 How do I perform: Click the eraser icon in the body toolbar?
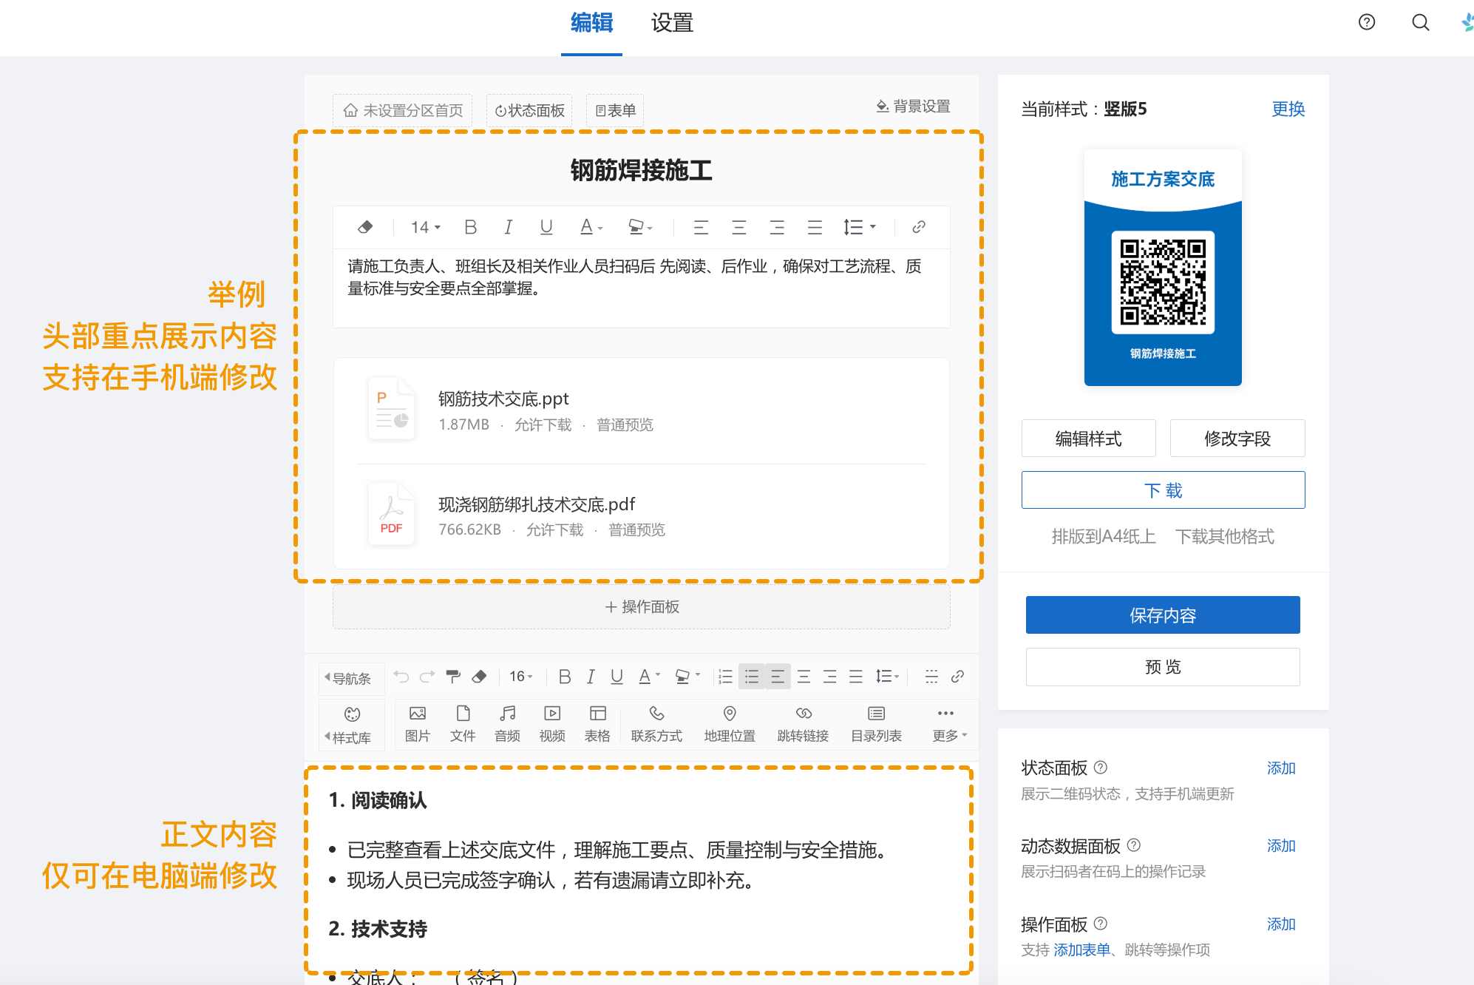click(x=479, y=676)
